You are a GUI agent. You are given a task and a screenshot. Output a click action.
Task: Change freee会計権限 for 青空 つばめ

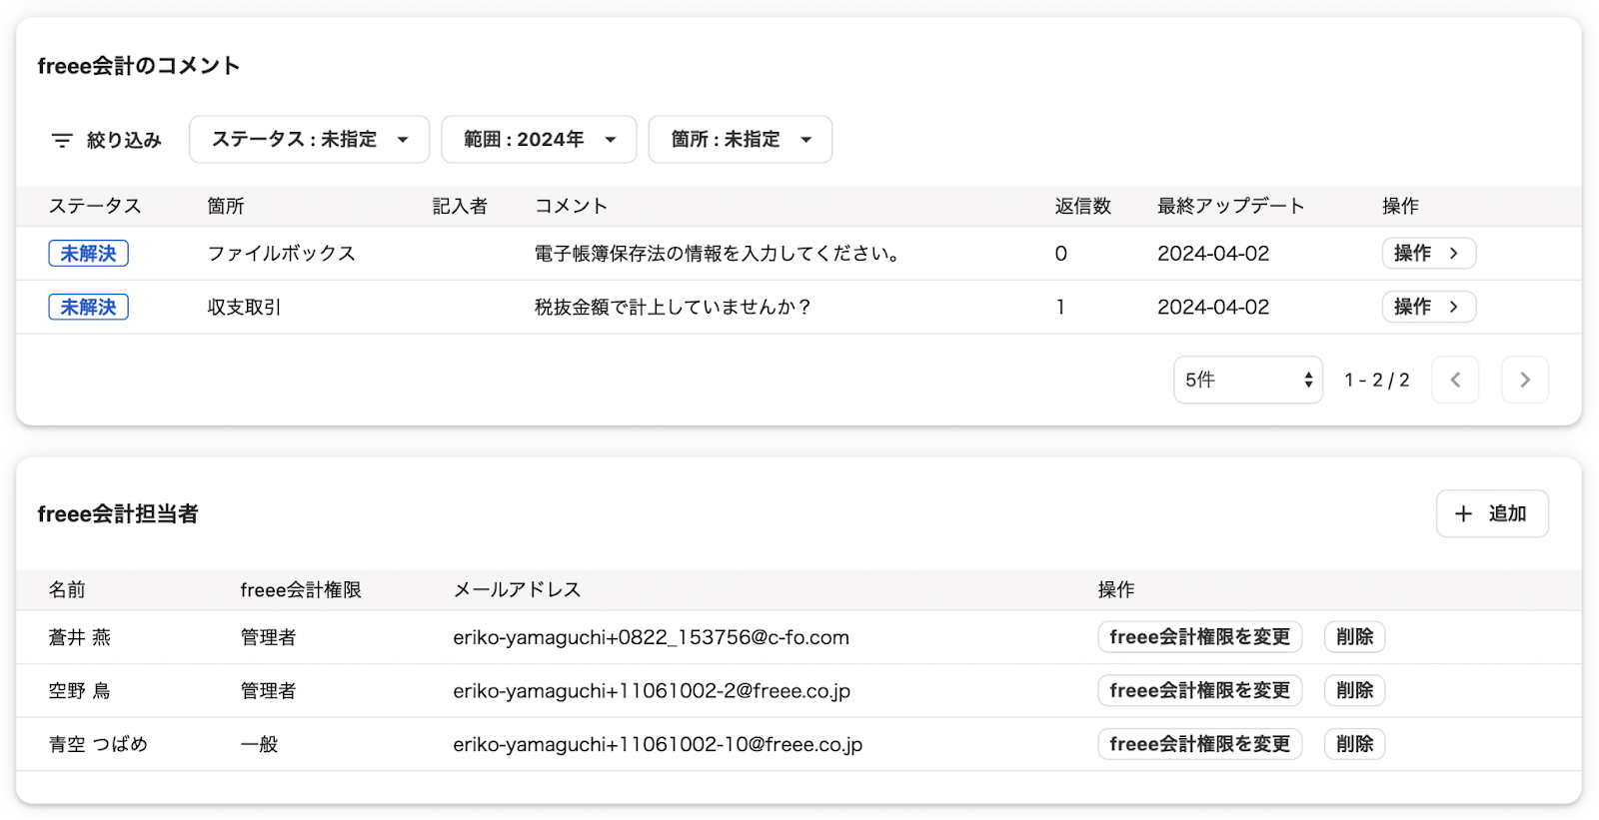1199,744
